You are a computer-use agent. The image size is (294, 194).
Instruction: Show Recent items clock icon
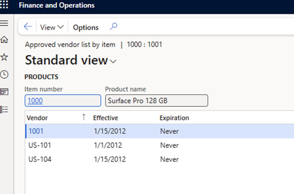pyautogui.click(x=4, y=75)
